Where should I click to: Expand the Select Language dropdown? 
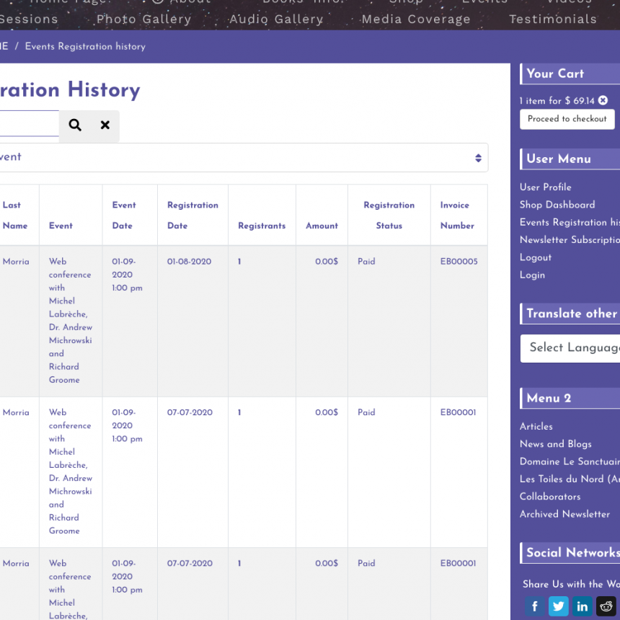pyautogui.click(x=571, y=348)
